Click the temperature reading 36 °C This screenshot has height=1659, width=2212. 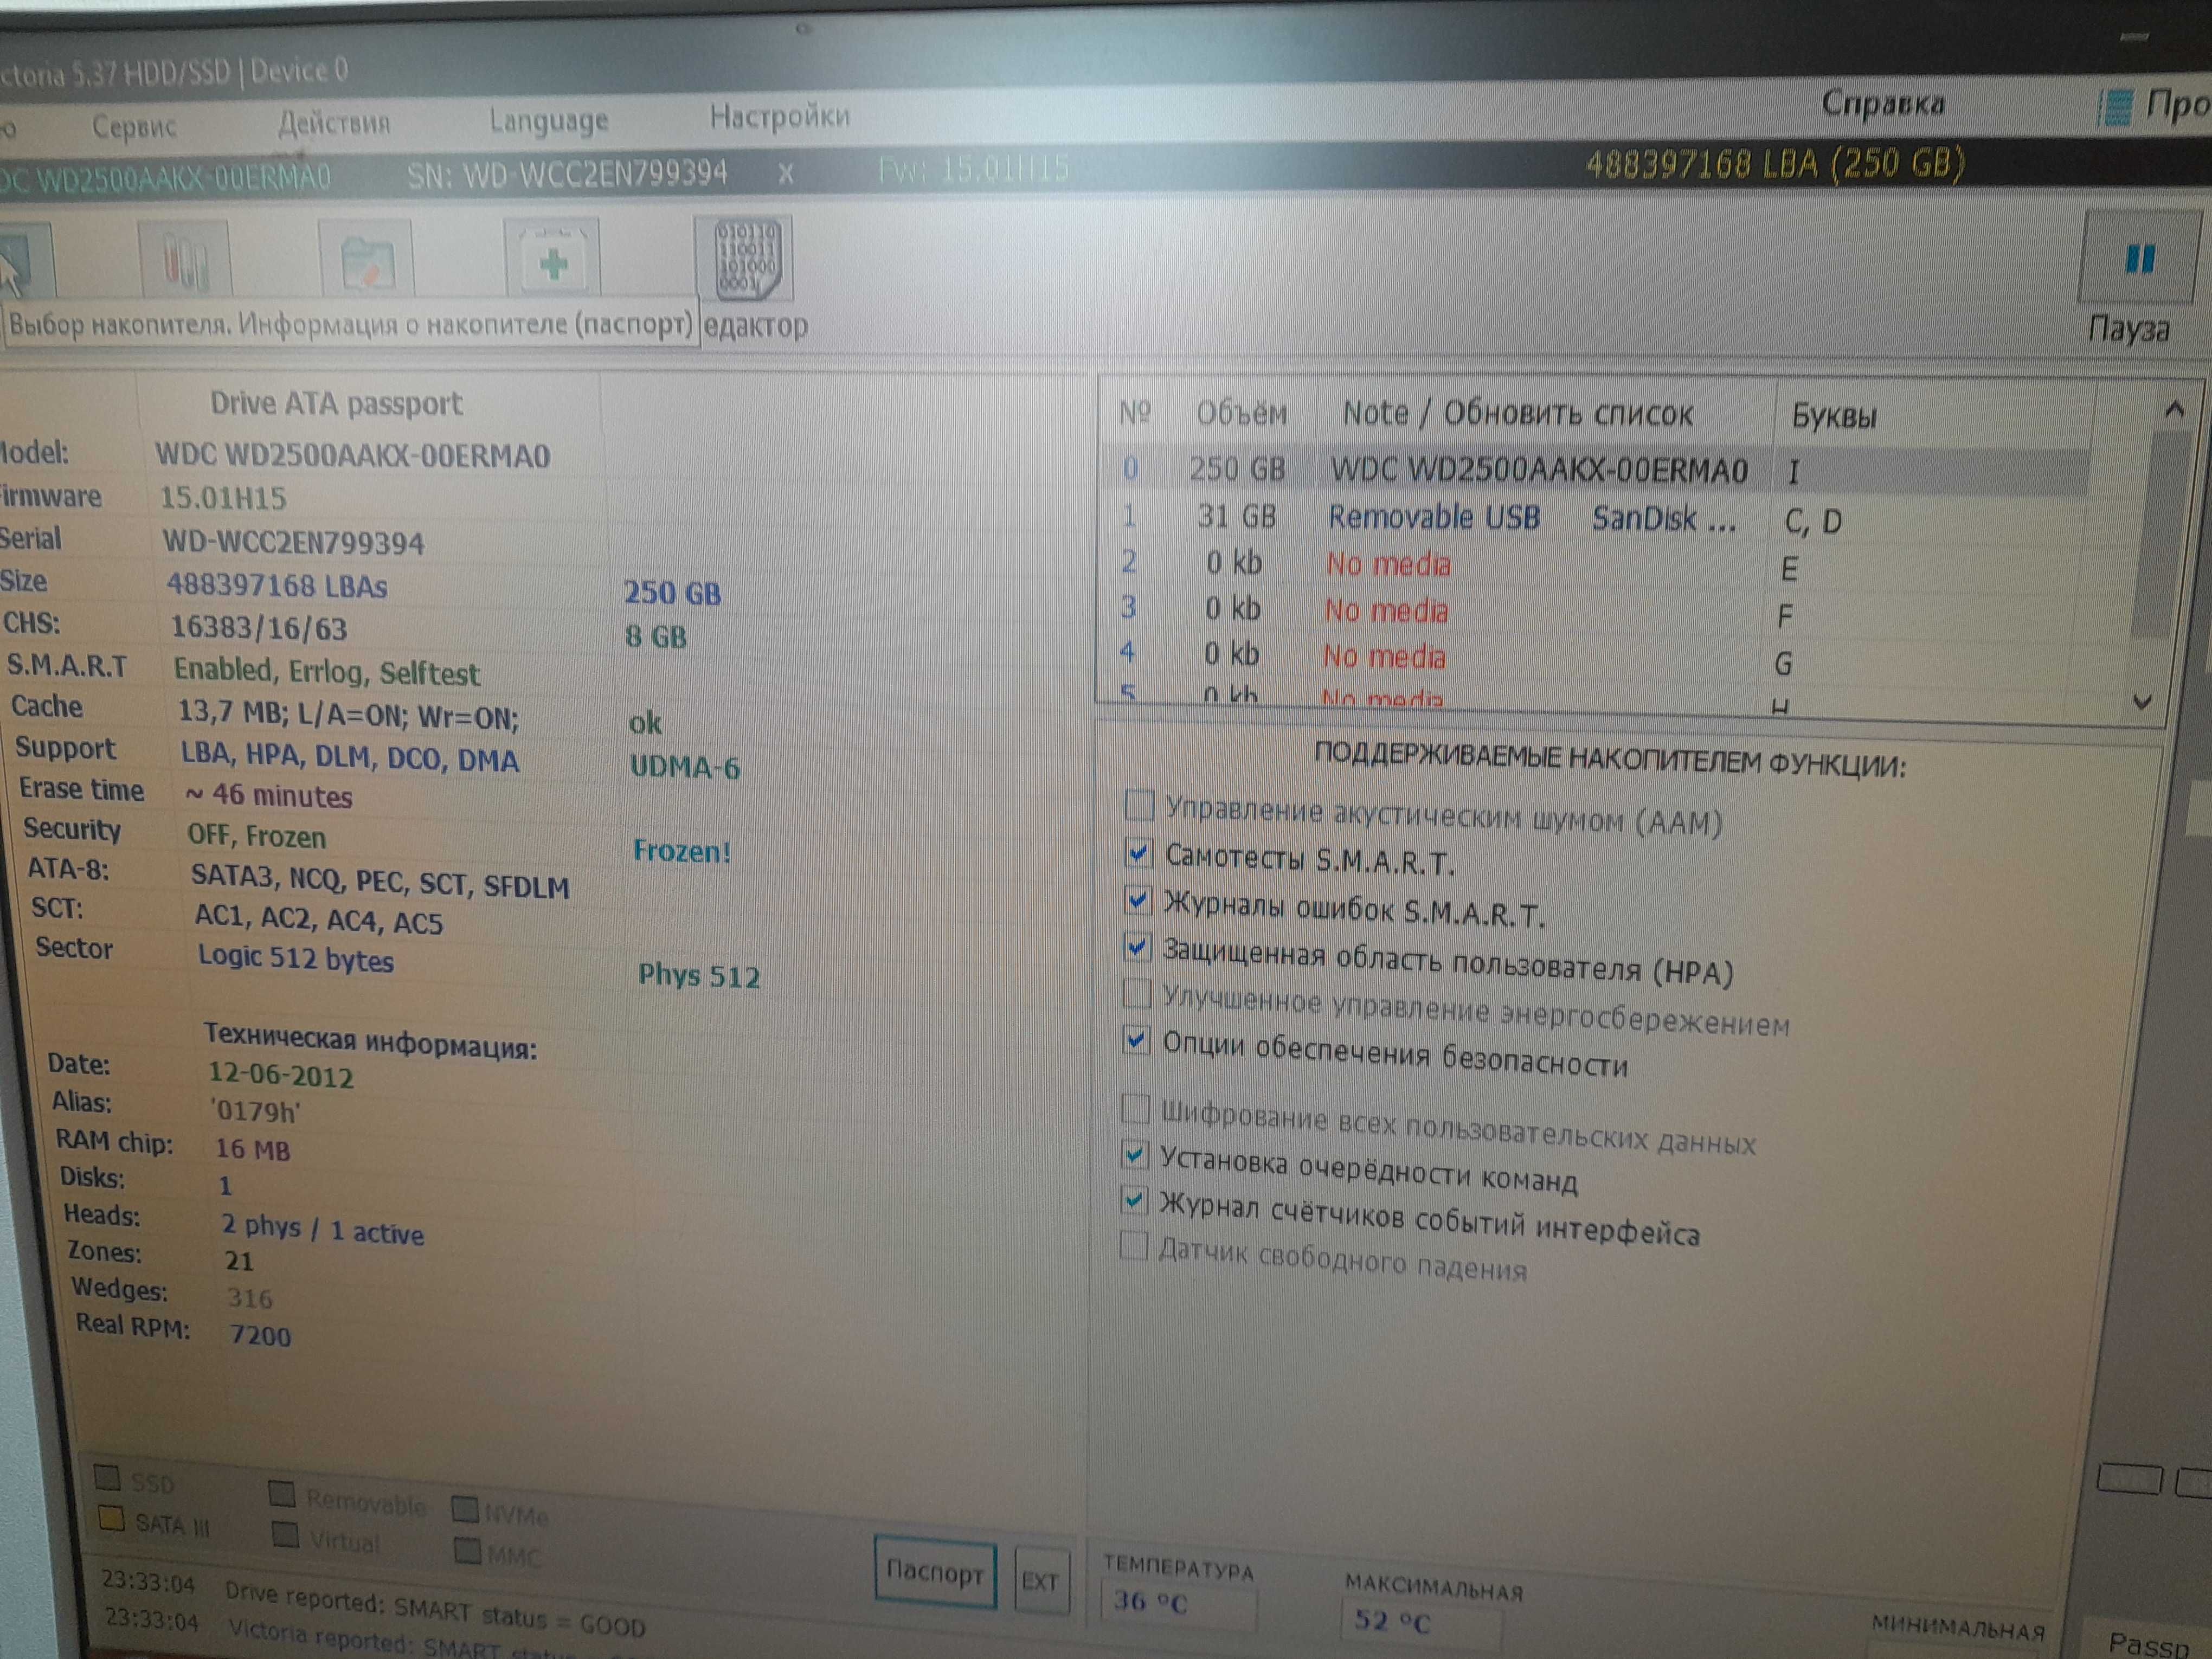[x=1150, y=1602]
